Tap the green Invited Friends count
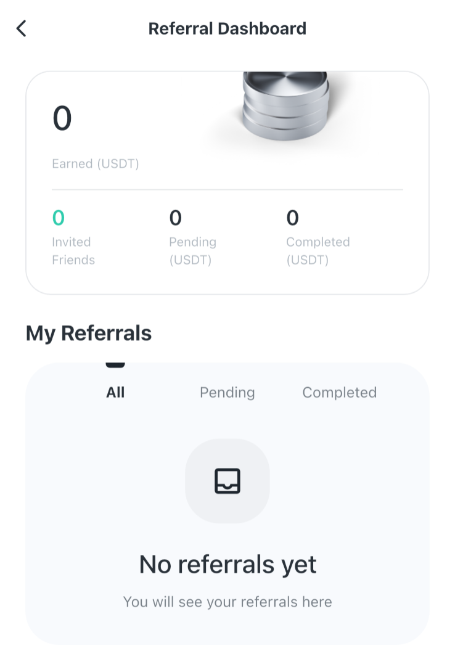Screen dimensions: 455x651 (x=59, y=218)
